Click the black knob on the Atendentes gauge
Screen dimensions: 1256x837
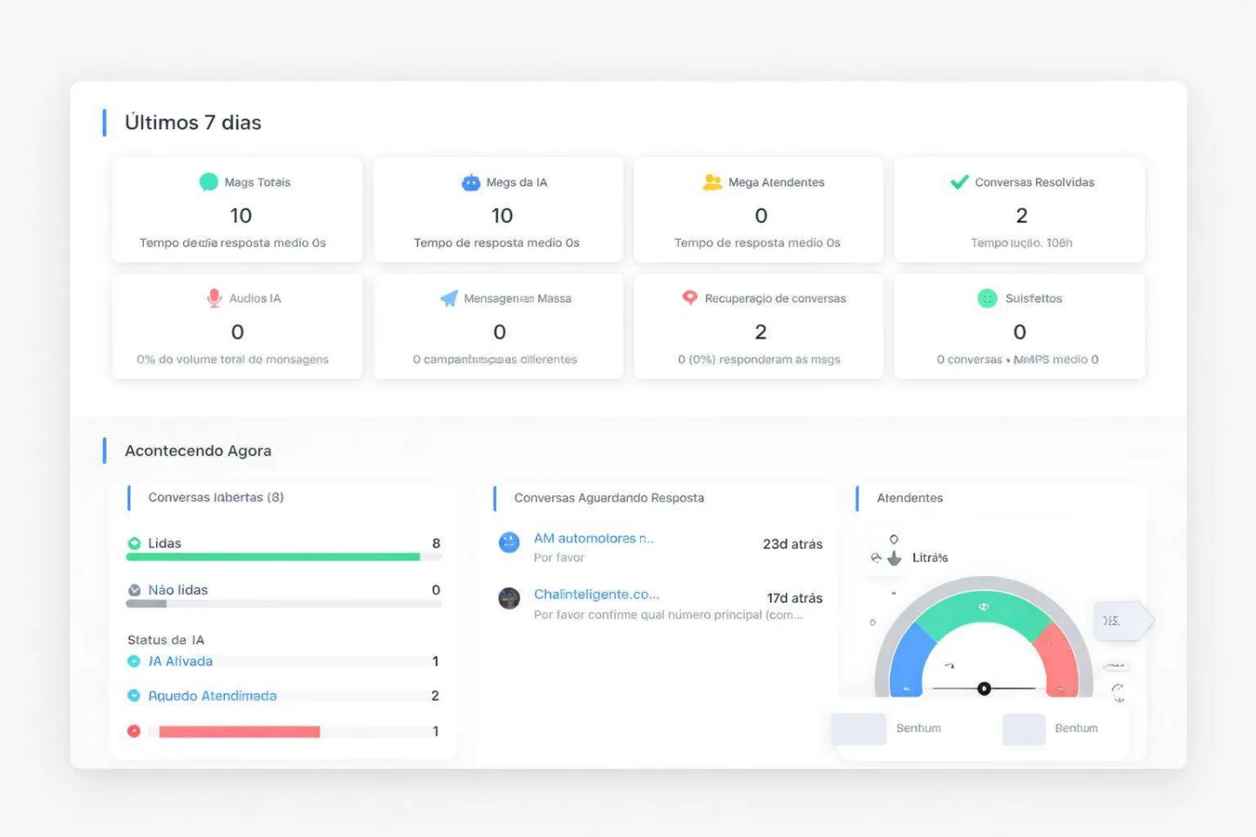pyautogui.click(x=984, y=689)
